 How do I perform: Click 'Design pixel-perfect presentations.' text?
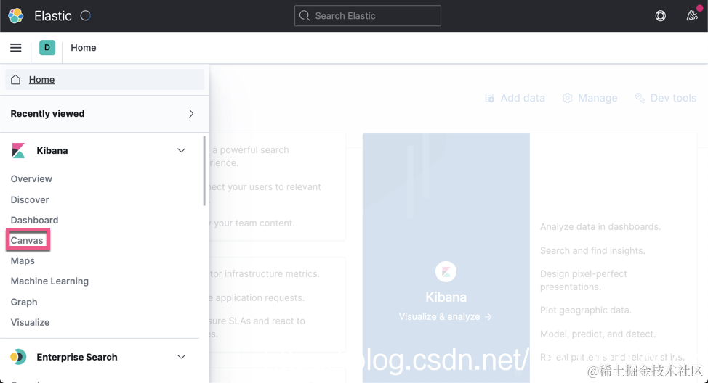point(584,280)
